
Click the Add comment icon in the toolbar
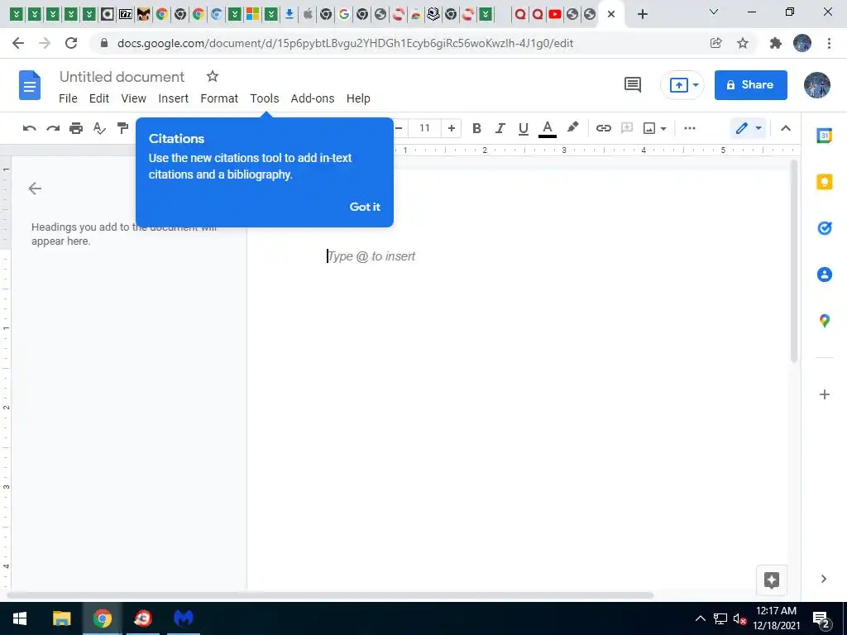click(x=627, y=128)
